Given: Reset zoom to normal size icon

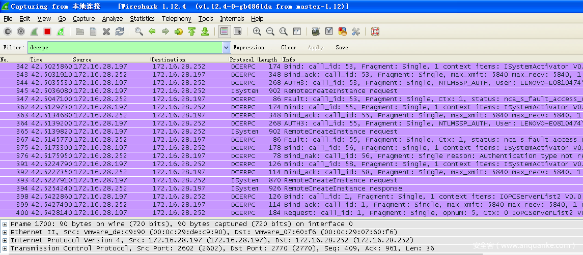Looking at the screenshot, I should [283, 31].
